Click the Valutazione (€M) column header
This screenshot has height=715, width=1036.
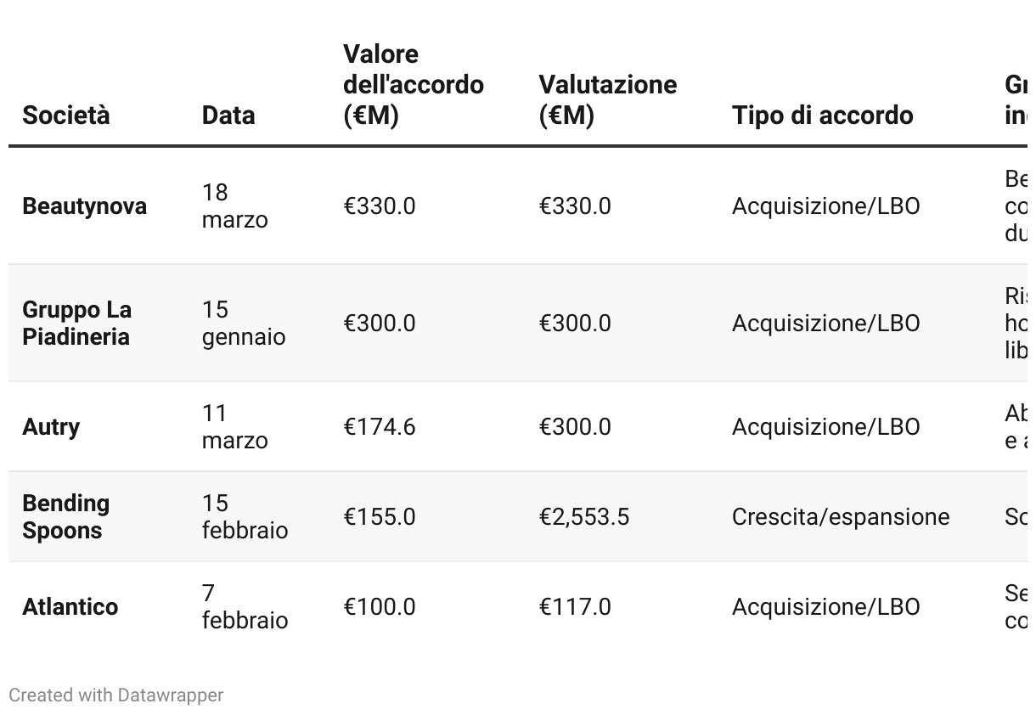607,99
